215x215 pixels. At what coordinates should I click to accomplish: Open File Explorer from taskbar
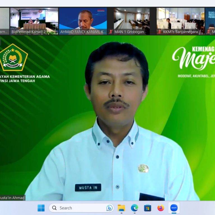point(121,208)
